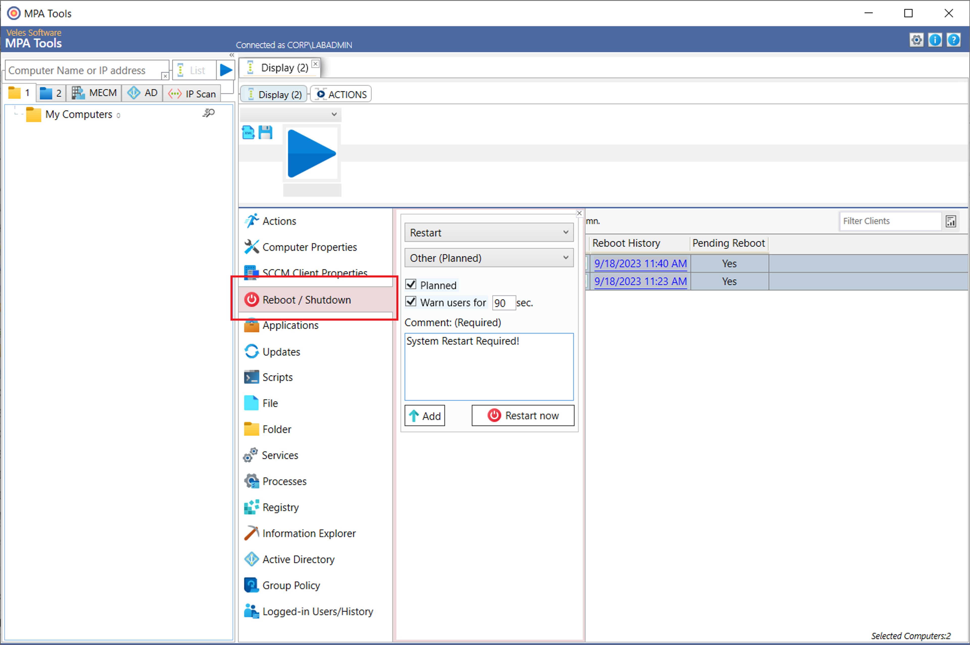Click the List button
Screen dimensions: 970x645
194,70
